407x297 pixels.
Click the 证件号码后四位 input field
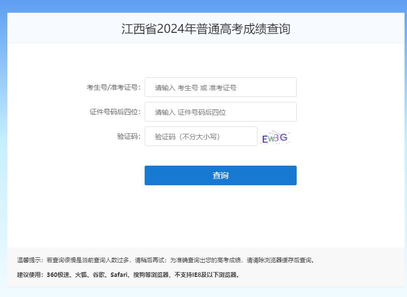[x=221, y=112]
